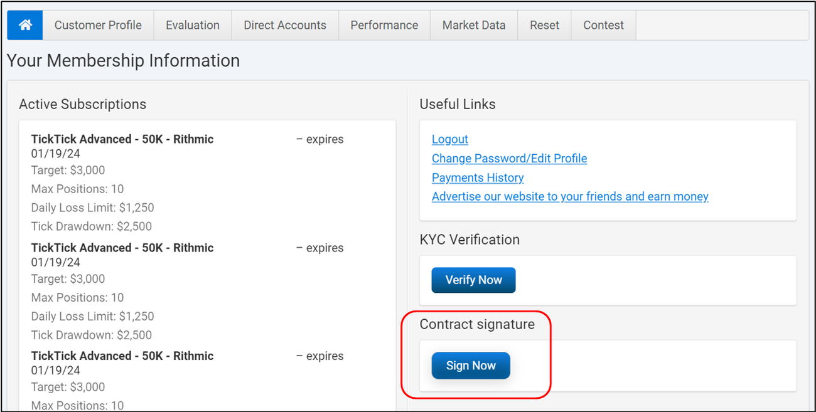Click the KYC Verification section heading
Viewport: 816px width, 412px height.
470,240
